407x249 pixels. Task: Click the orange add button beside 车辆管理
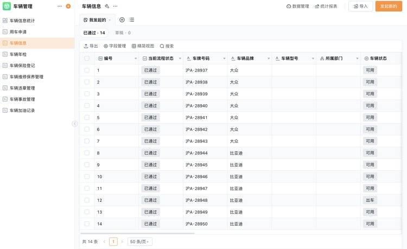click(x=68, y=7)
